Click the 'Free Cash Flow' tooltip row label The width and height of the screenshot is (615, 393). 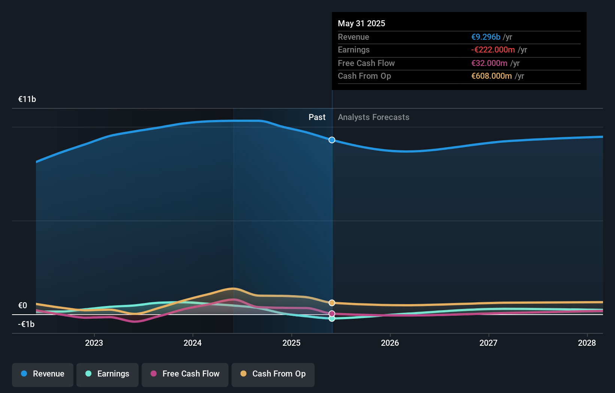click(x=366, y=63)
